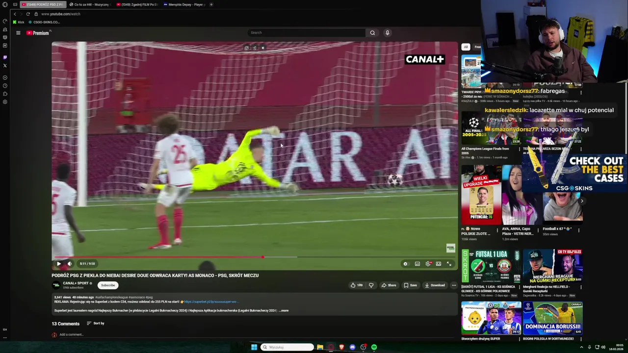Viewport: 628px width, 353px height.
Task: Open options for AVA, ANNA, Capo Plaza
Action: click(x=538, y=230)
